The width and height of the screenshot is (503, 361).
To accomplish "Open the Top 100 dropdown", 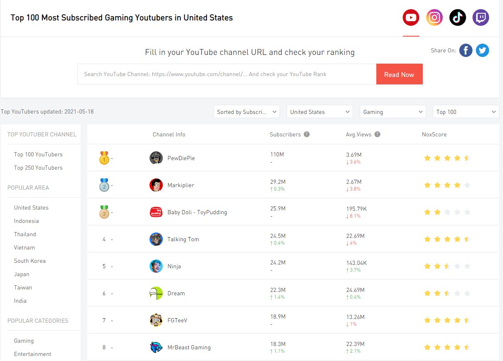I will point(466,111).
